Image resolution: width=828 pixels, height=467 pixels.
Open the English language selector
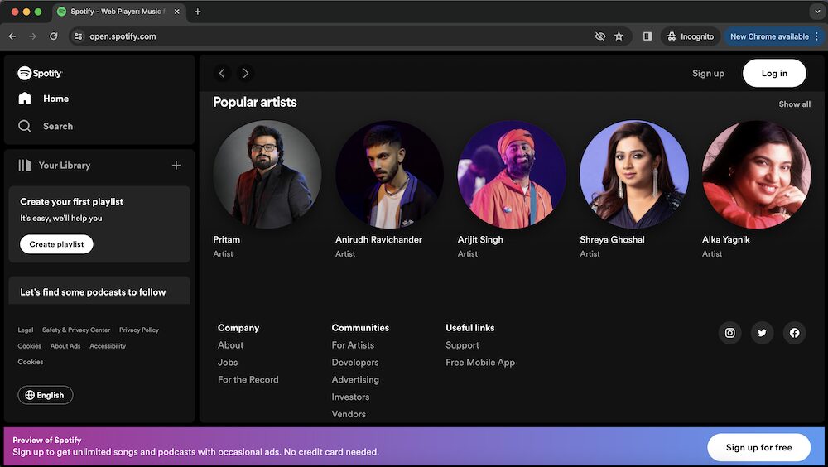[x=46, y=395]
